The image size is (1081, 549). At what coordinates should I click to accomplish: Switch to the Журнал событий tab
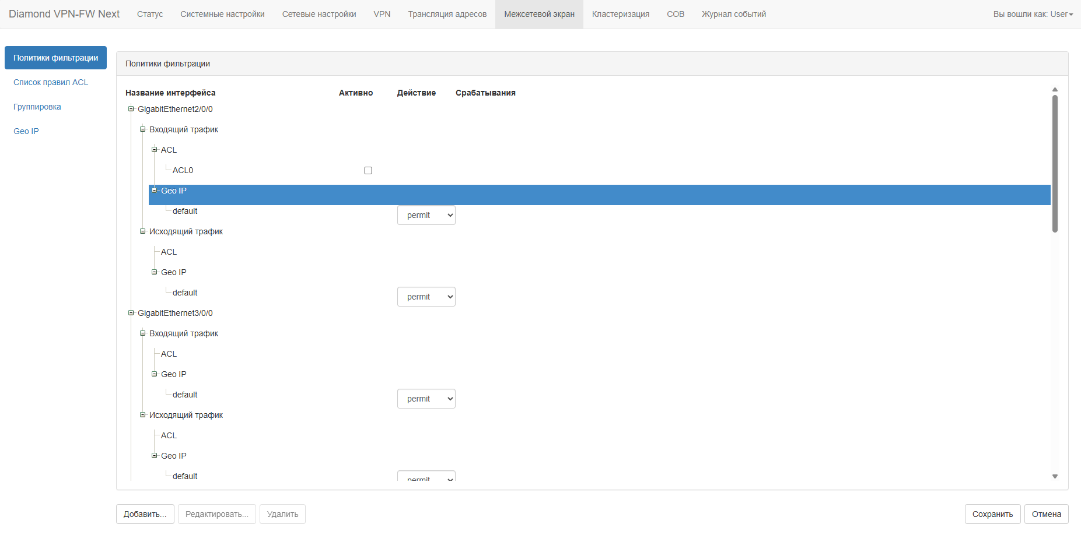click(733, 14)
